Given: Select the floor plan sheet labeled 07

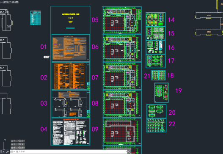Looking at the screenshot, I should [122, 76].
